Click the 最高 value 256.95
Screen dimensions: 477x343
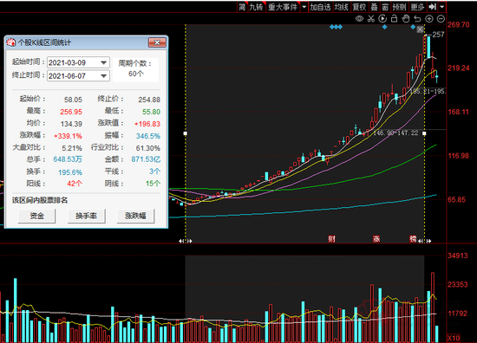point(71,112)
